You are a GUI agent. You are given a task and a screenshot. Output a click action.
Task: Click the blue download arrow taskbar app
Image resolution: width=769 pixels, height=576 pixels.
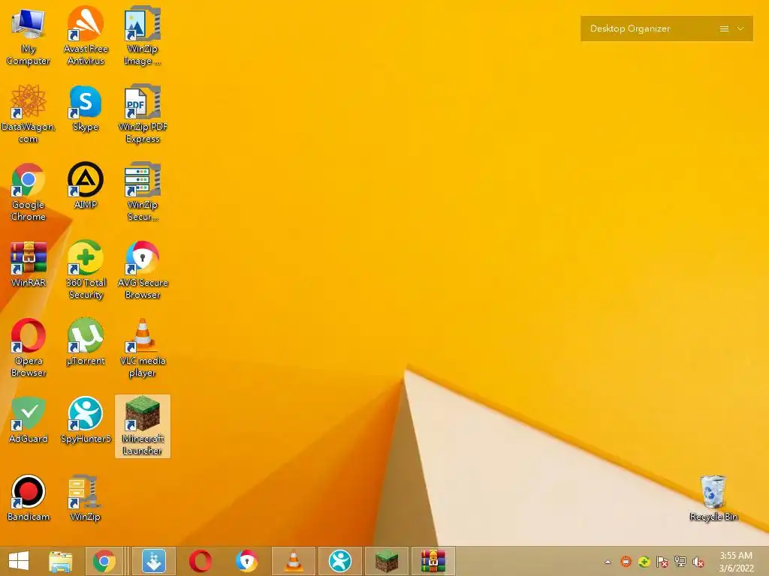[x=154, y=561]
